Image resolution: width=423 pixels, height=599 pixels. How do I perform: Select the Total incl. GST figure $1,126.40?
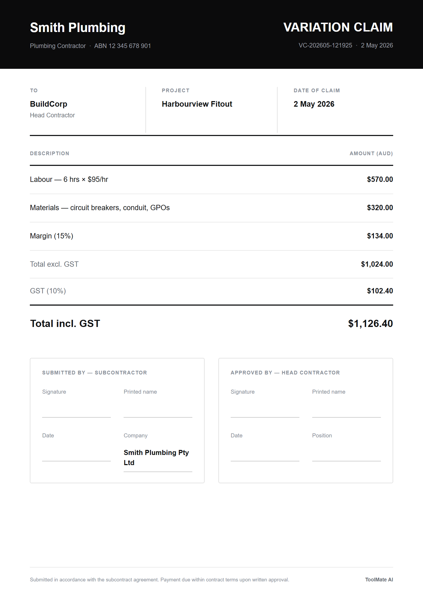(x=370, y=324)
